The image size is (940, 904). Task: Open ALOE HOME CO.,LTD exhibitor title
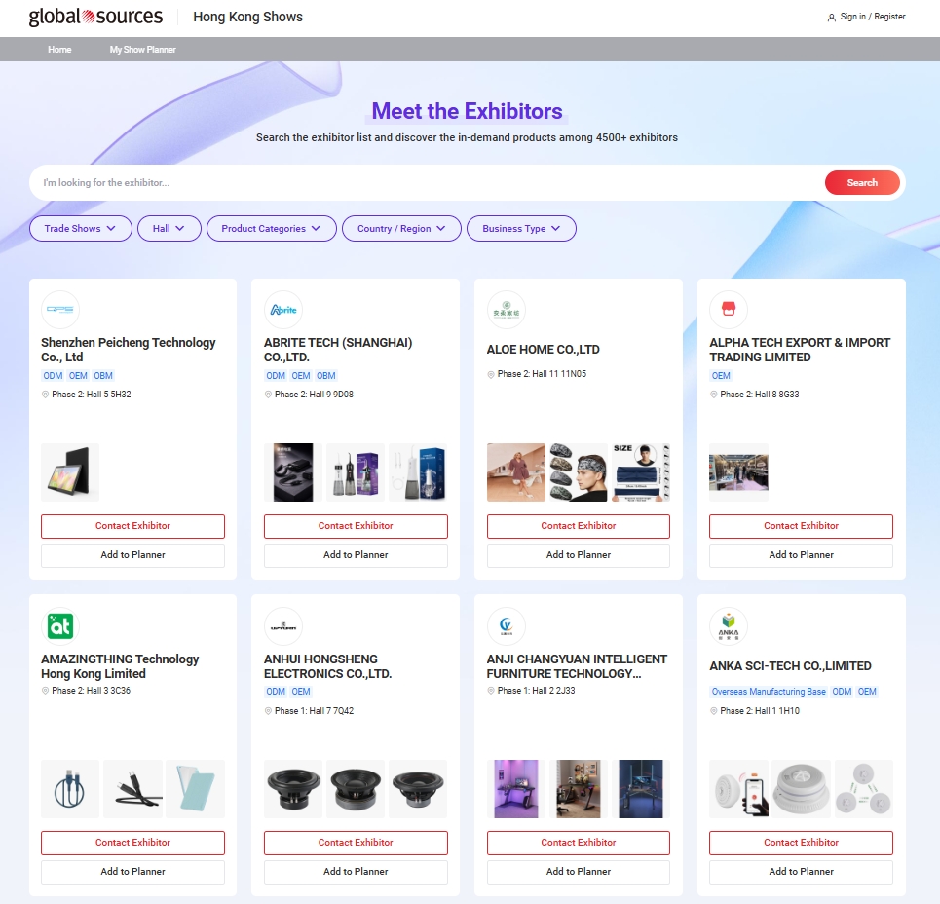(x=544, y=350)
